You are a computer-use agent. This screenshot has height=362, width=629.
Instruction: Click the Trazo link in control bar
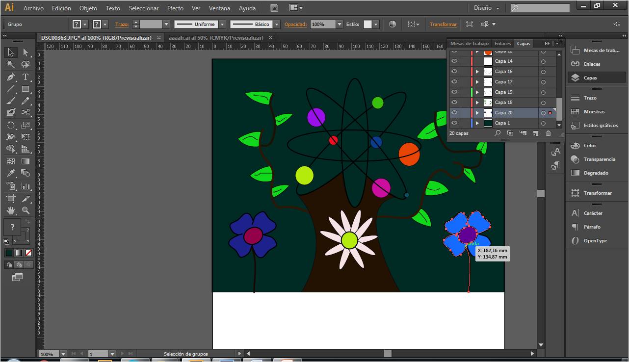point(122,24)
